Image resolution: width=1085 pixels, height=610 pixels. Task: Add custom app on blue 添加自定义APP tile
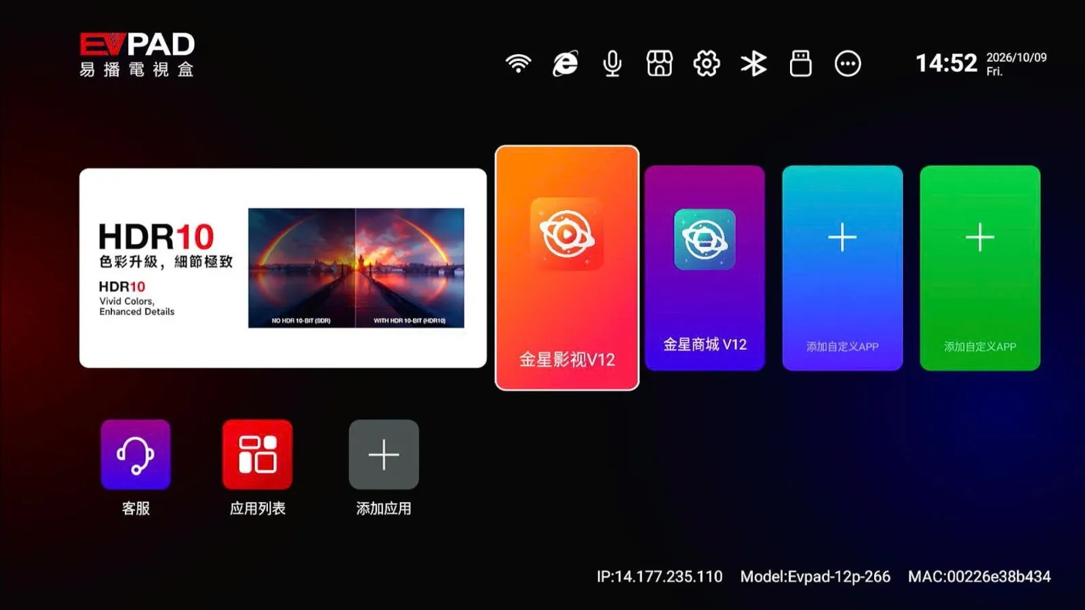(842, 268)
